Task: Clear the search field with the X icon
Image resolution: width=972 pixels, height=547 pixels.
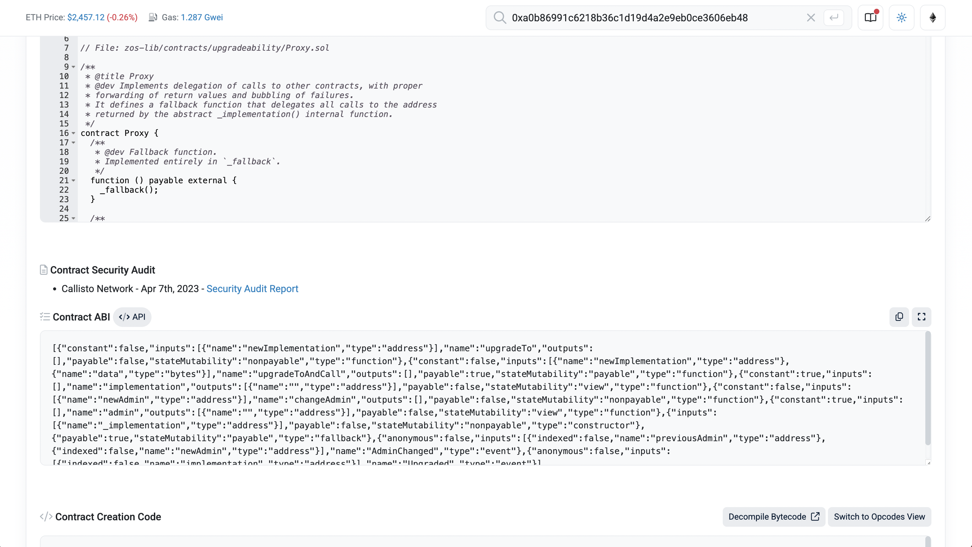Action: point(810,18)
